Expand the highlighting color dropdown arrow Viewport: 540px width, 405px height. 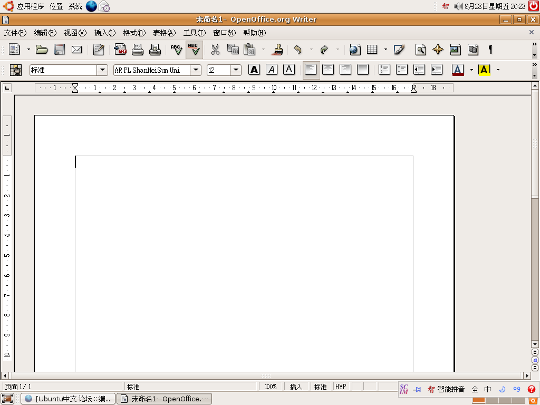tap(498, 70)
